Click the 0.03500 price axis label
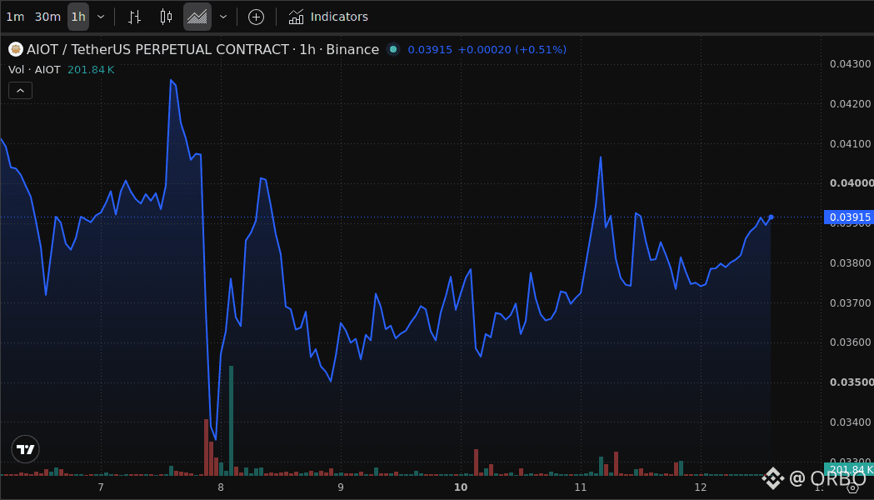 [851, 382]
